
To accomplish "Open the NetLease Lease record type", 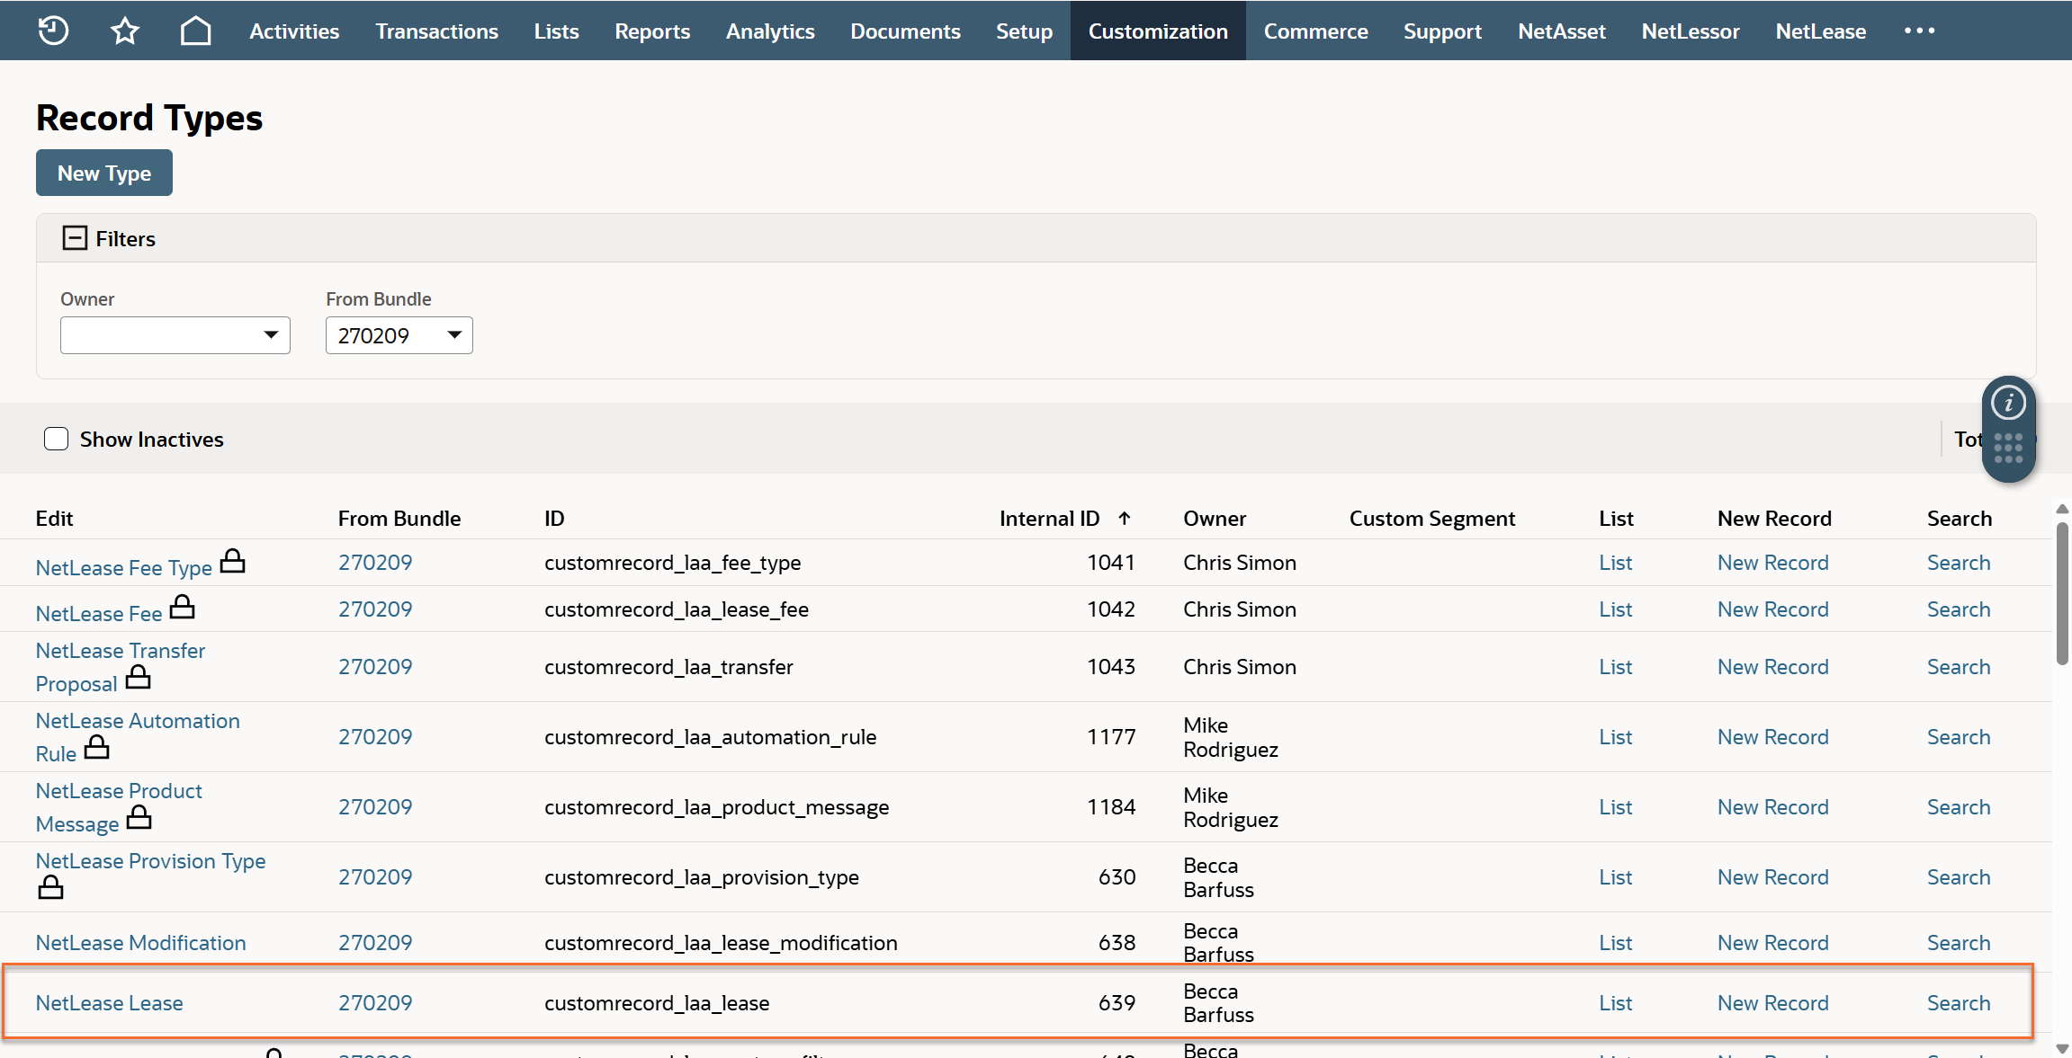I will click(x=109, y=1002).
